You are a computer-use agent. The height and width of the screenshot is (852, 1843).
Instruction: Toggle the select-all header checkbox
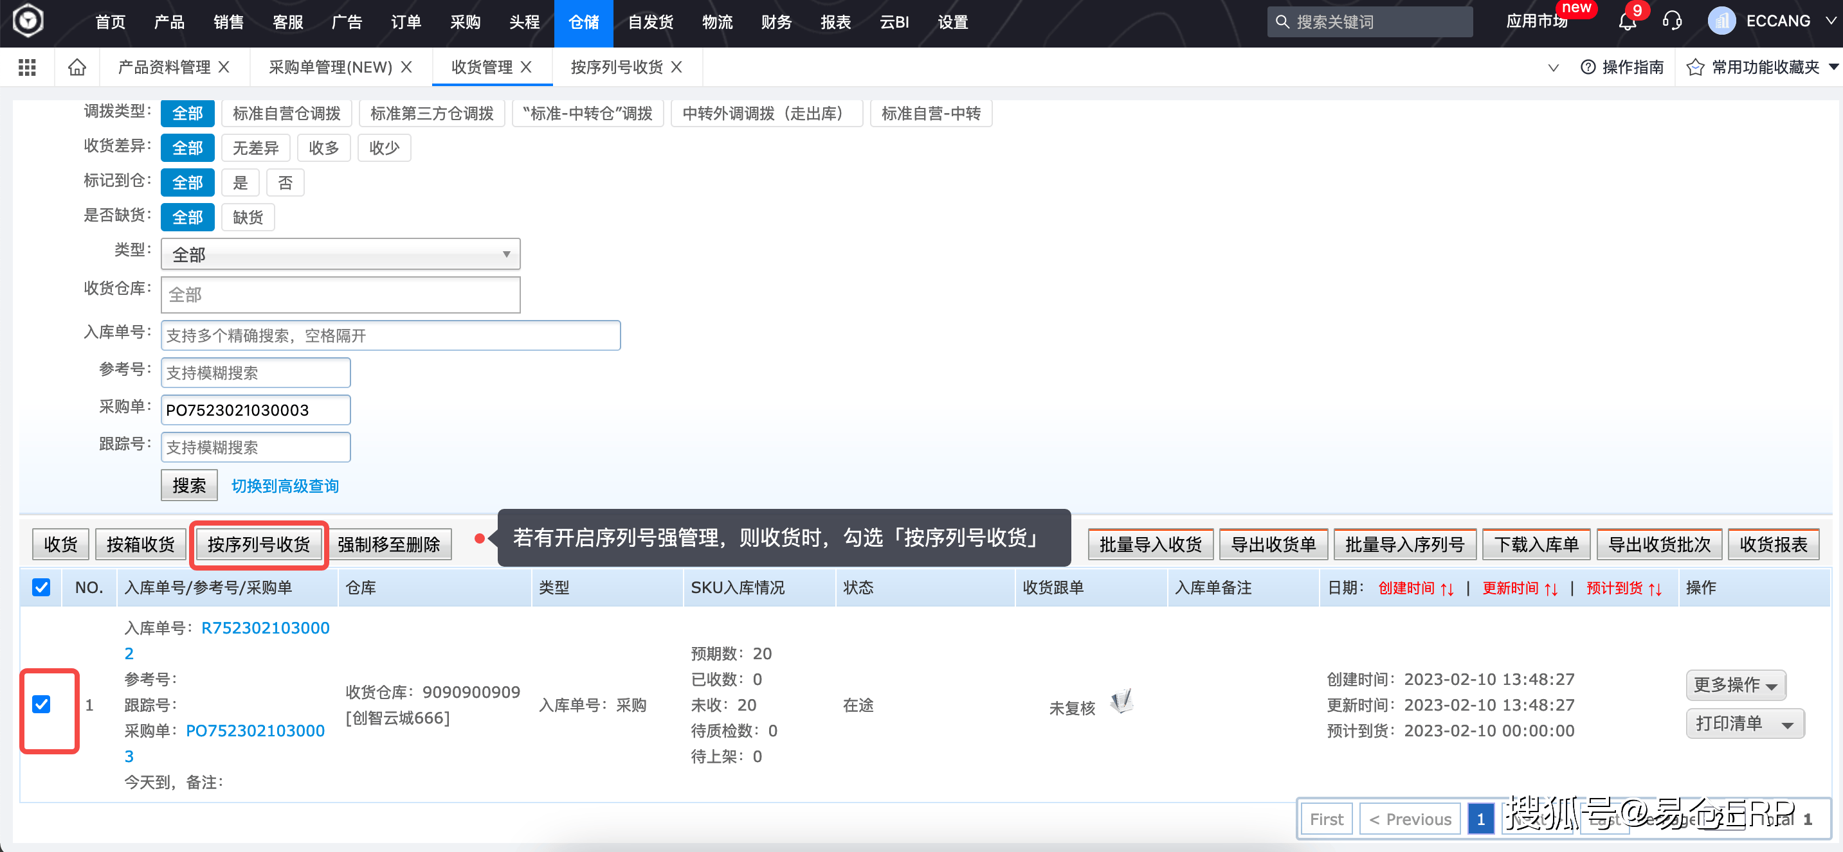pyautogui.click(x=42, y=587)
